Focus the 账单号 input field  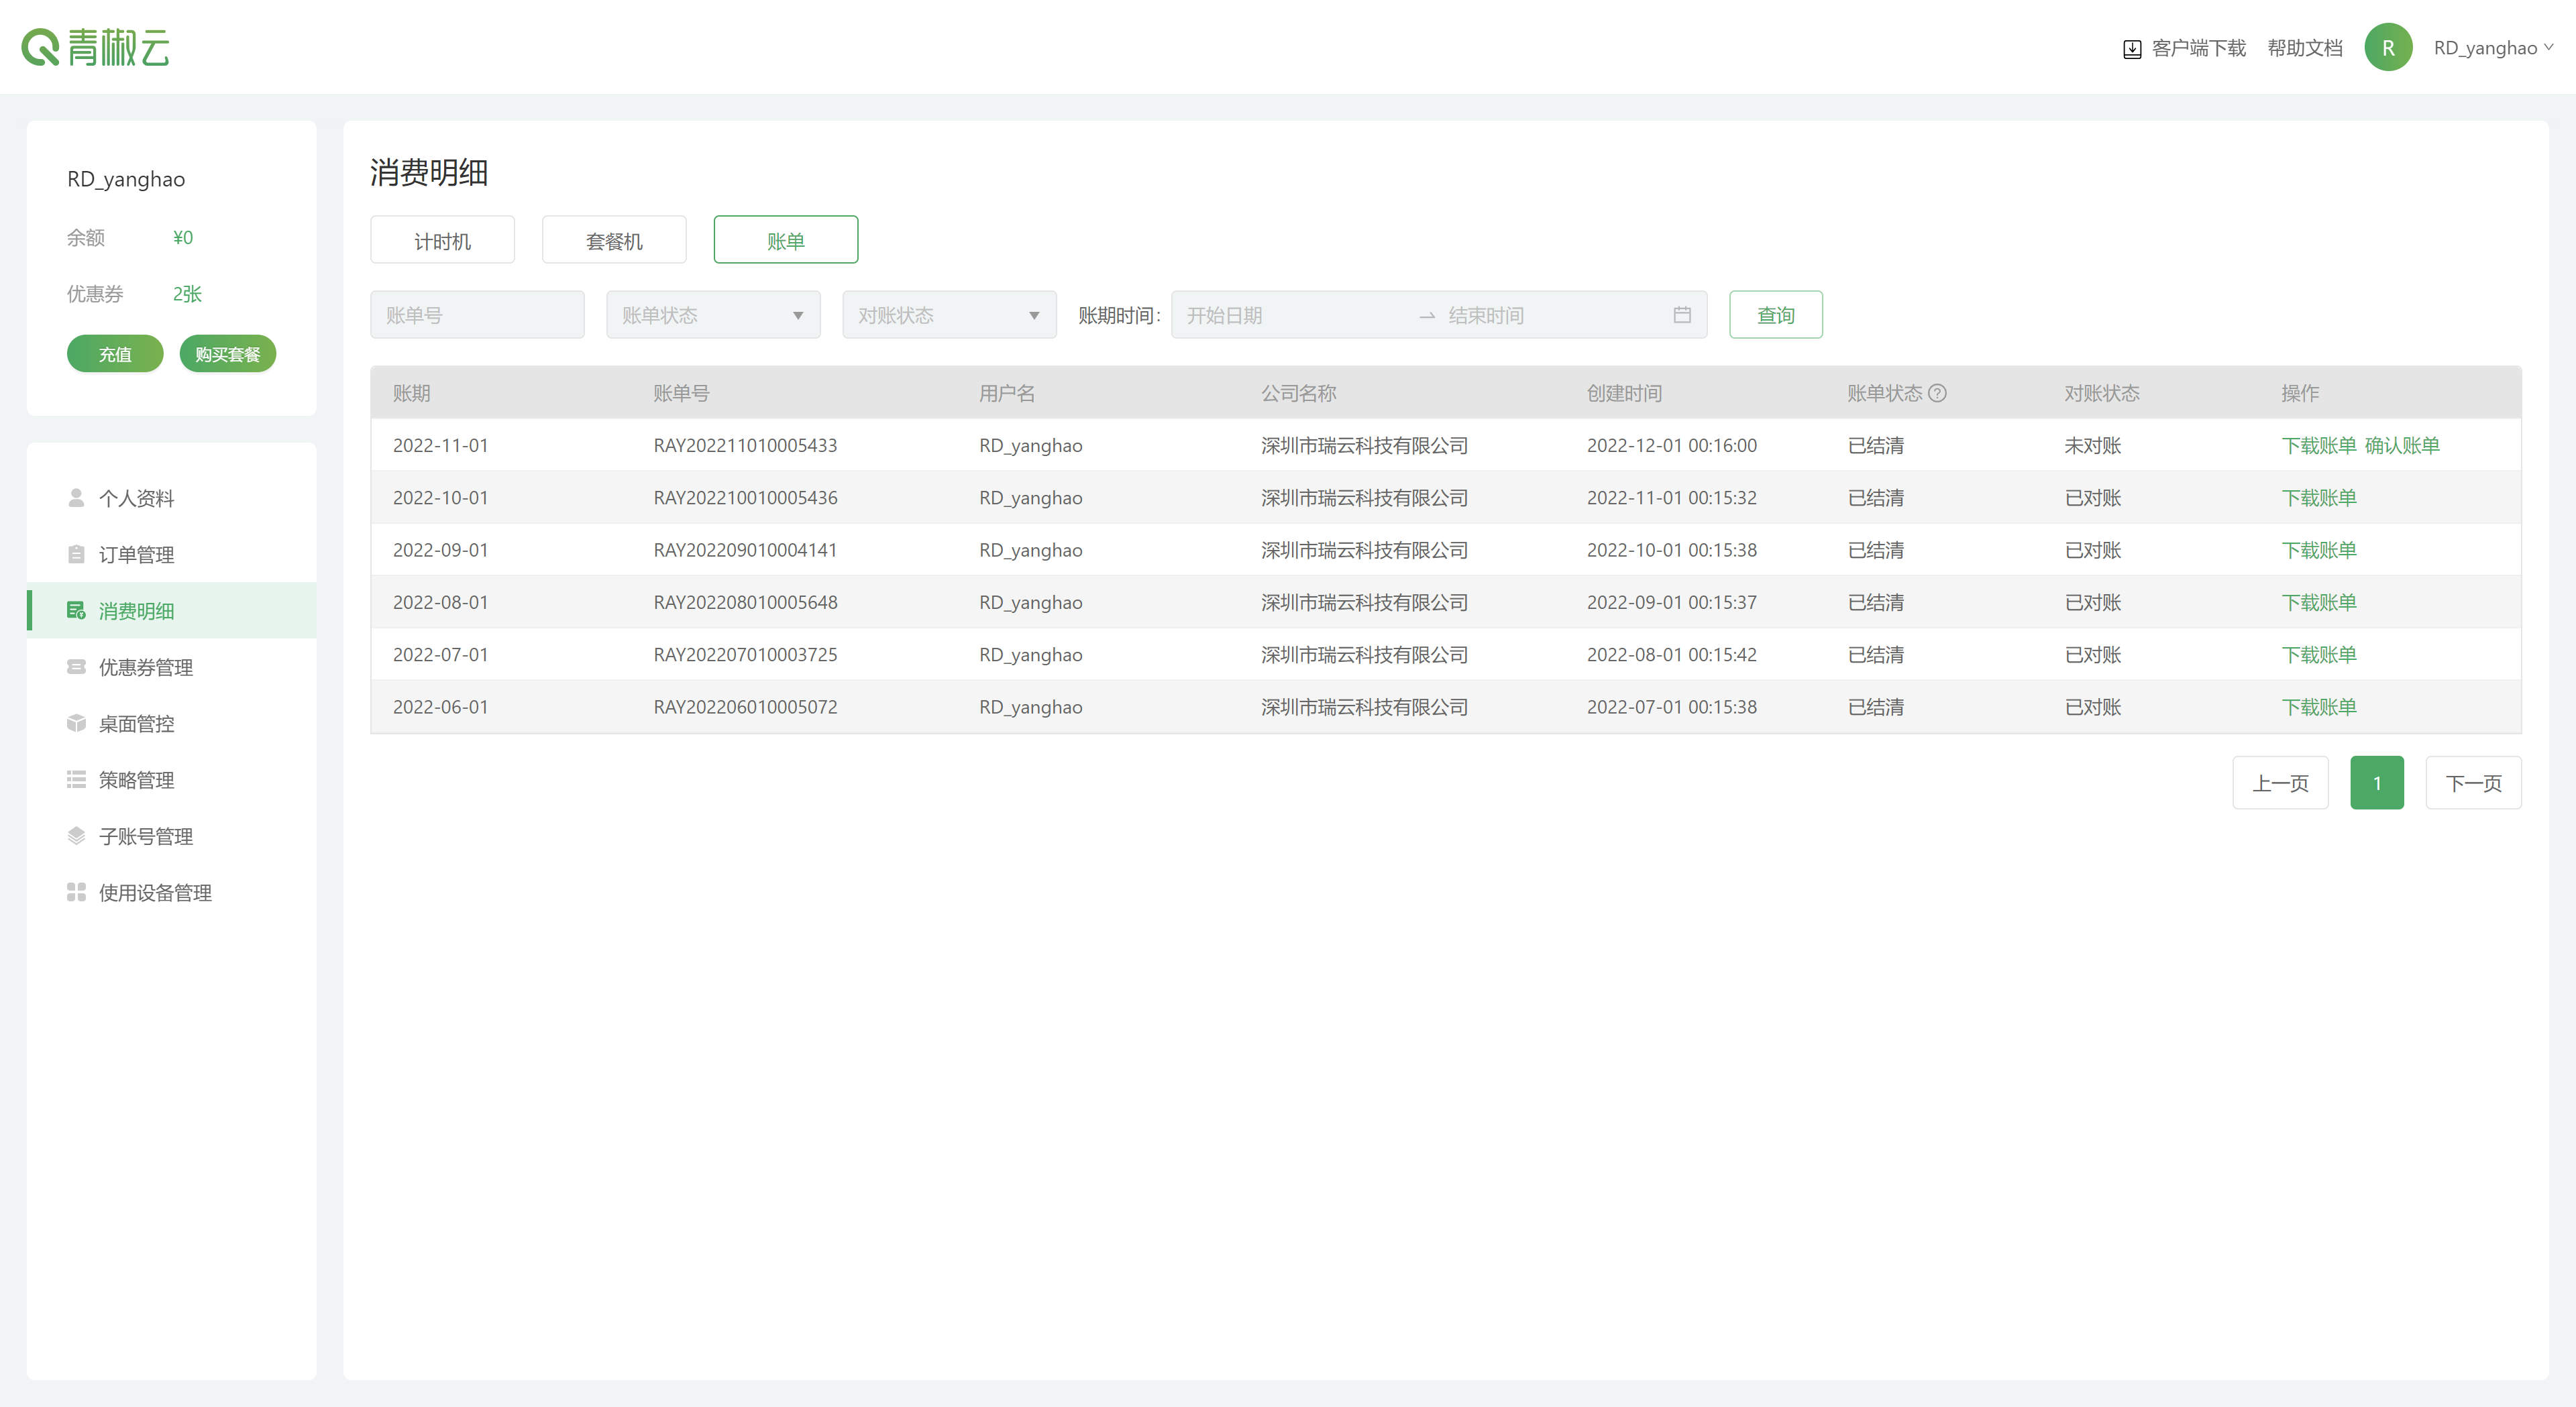[477, 315]
